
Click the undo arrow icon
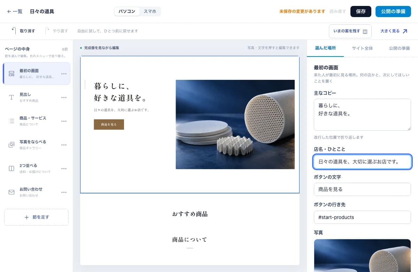[14, 31]
